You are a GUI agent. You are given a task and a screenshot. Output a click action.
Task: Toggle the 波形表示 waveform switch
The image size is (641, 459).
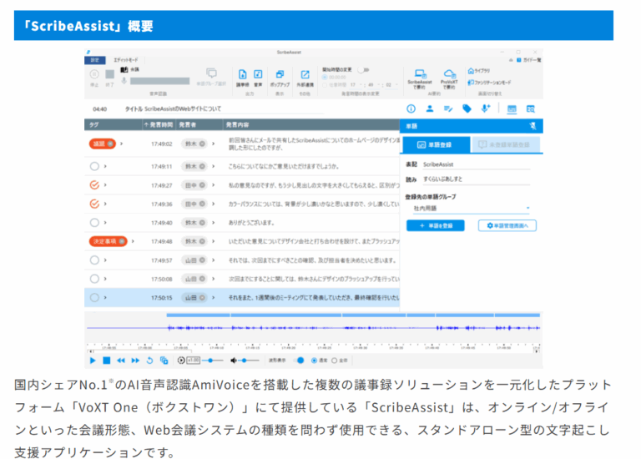(x=300, y=361)
